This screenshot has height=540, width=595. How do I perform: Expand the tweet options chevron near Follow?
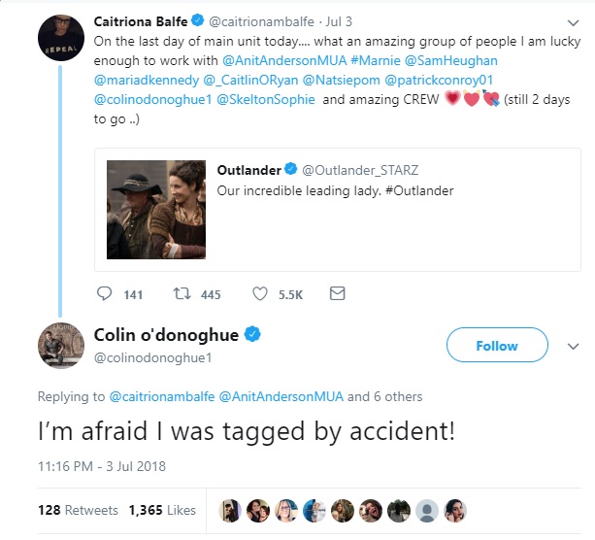573,346
